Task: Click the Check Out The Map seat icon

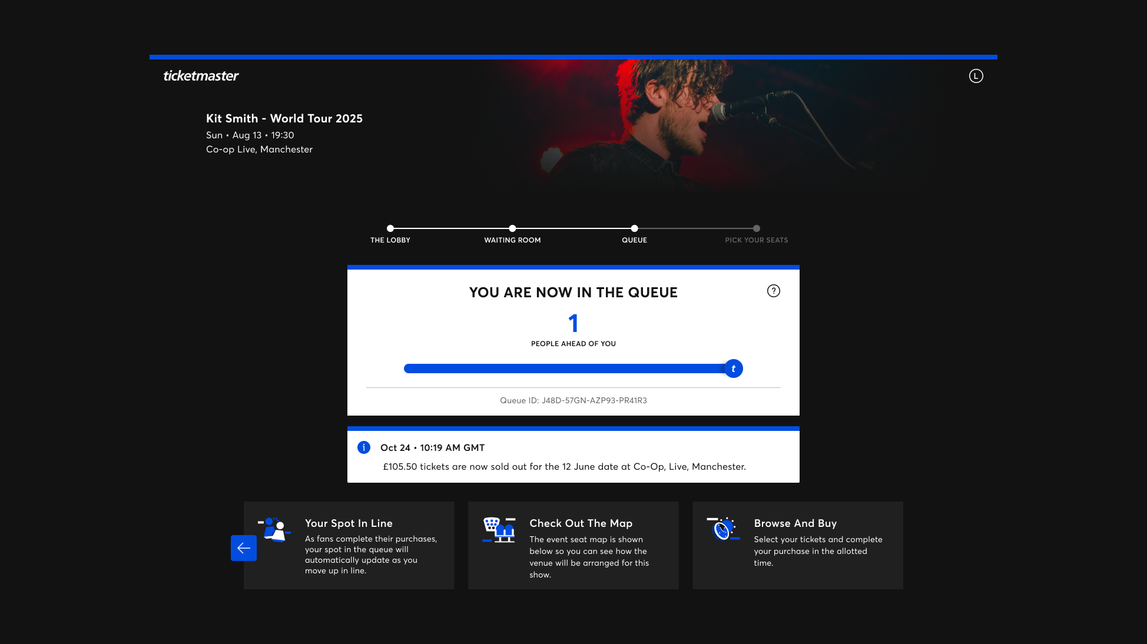Action: [499, 529]
